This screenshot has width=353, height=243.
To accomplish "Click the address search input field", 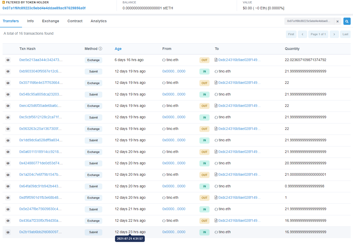I will click(x=309, y=21).
